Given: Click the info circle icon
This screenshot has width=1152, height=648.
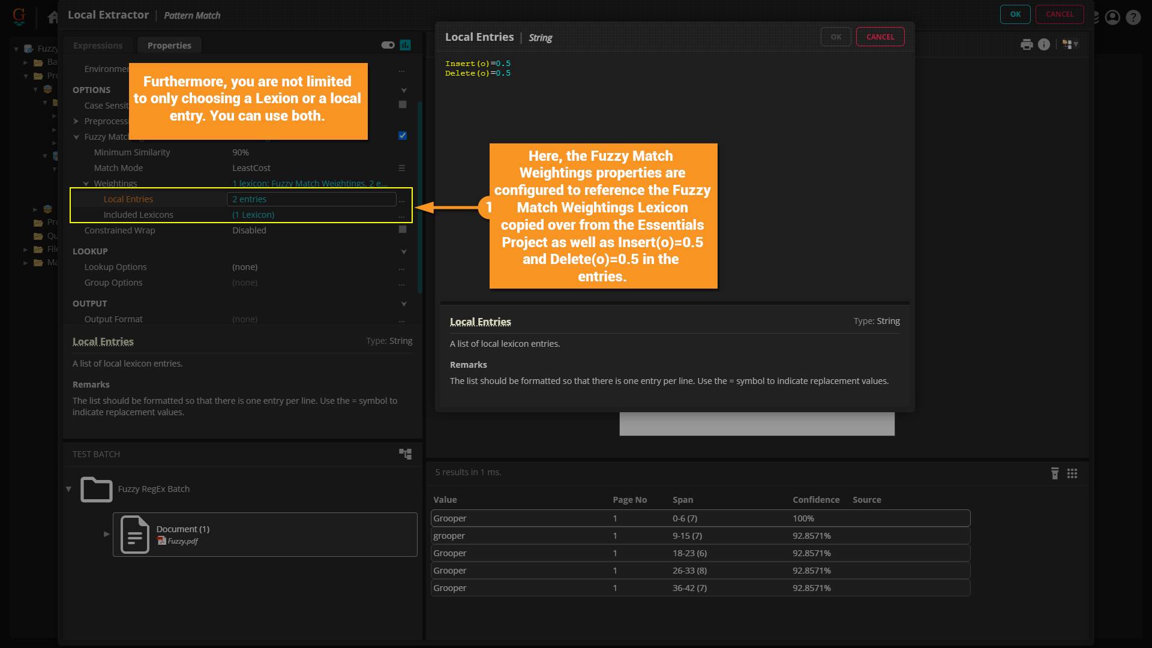Looking at the screenshot, I should 1044,44.
